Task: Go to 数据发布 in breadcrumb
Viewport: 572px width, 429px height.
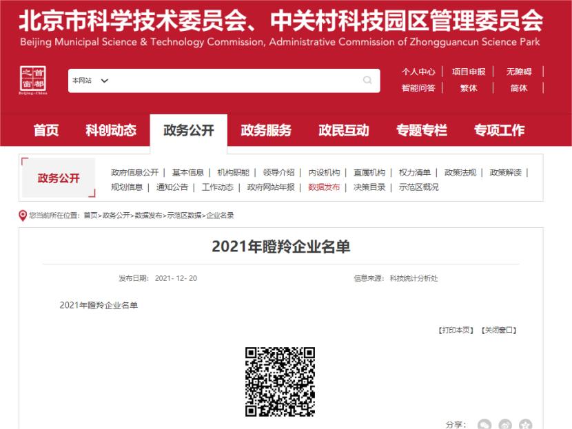Action: [148, 216]
